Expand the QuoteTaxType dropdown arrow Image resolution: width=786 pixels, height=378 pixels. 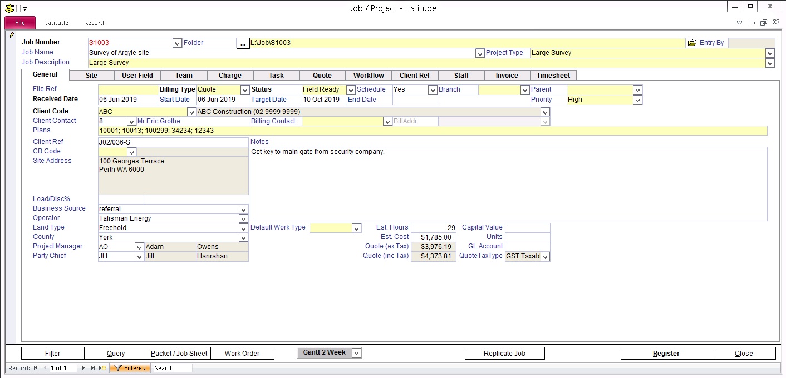pos(545,256)
